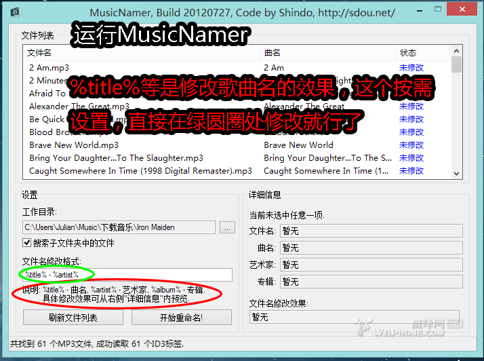Click the 曲名 detail field showing 暂无

[x=371, y=248]
